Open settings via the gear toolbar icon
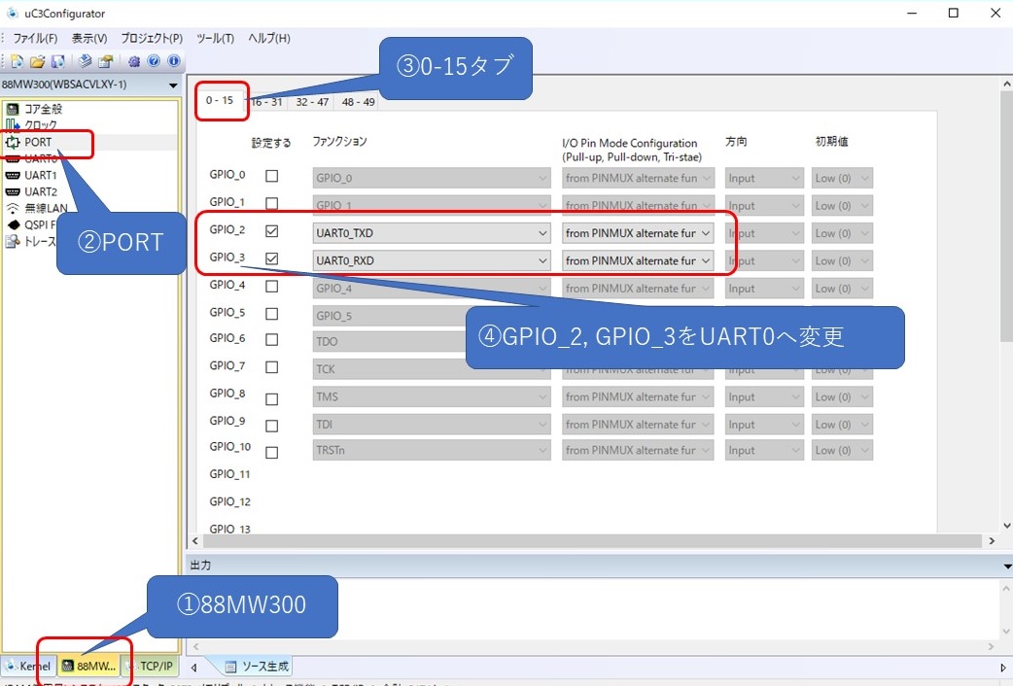Image resolution: width=1013 pixels, height=686 pixels. pyautogui.click(x=134, y=61)
